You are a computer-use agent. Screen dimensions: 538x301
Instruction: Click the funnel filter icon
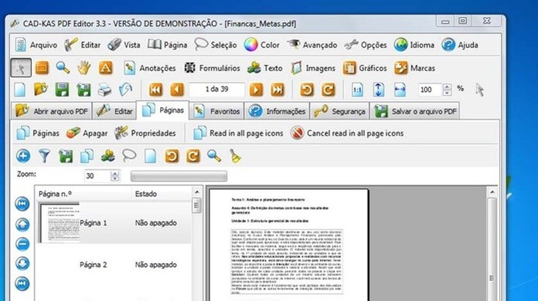point(44,156)
